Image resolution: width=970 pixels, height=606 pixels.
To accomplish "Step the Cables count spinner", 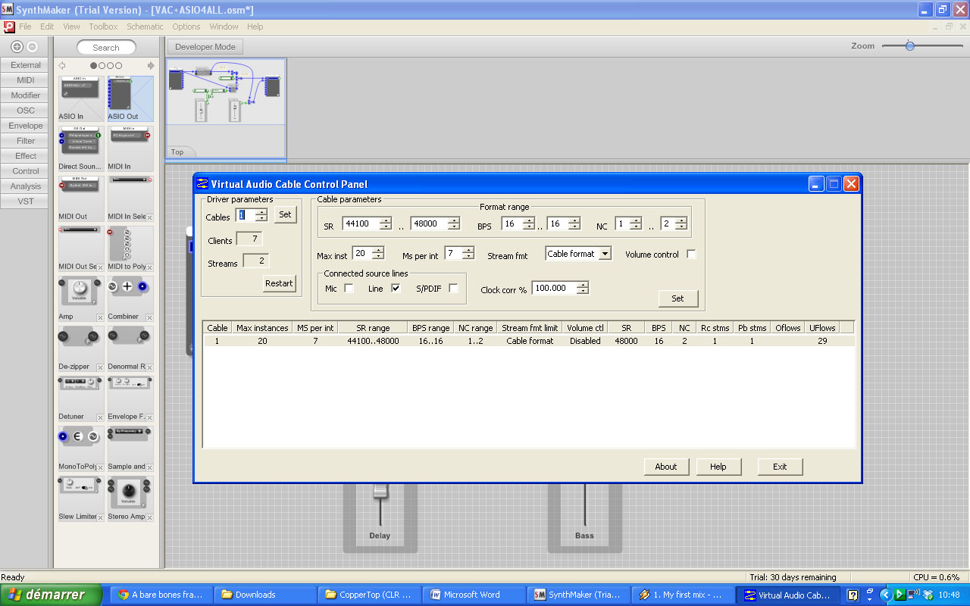I will click(261, 215).
